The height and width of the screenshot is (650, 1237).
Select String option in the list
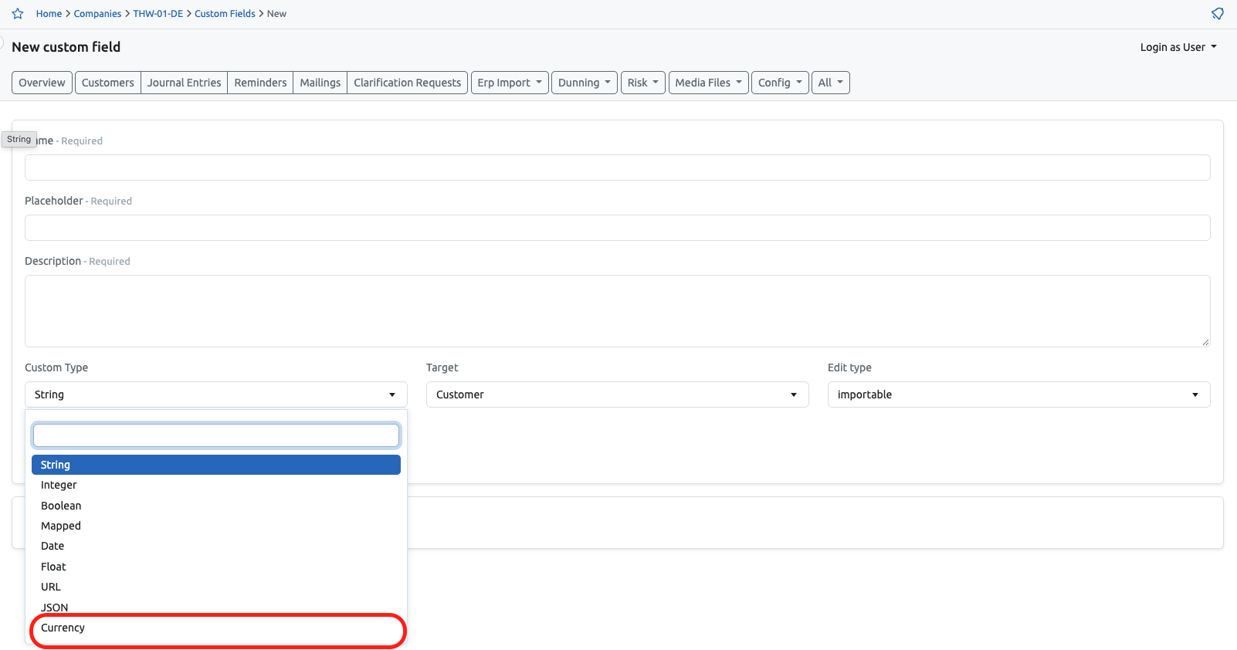(x=216, y=465)
